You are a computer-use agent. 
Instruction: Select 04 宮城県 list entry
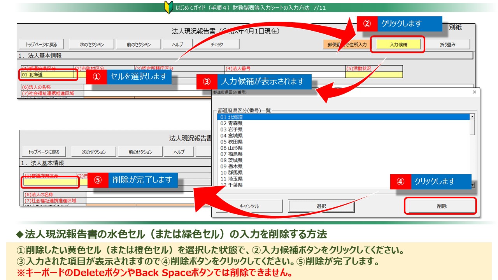coord(231,136)
